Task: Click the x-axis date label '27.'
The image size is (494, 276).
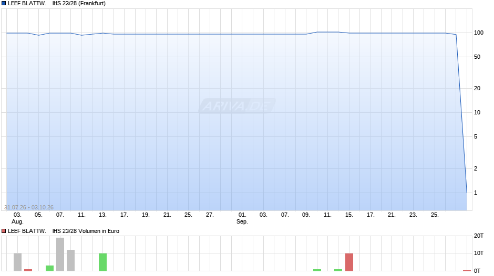Action: [210, 215]
